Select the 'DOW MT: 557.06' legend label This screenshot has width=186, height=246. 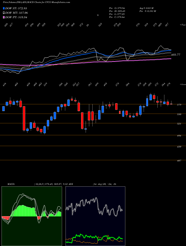click(x=16, y=13)
